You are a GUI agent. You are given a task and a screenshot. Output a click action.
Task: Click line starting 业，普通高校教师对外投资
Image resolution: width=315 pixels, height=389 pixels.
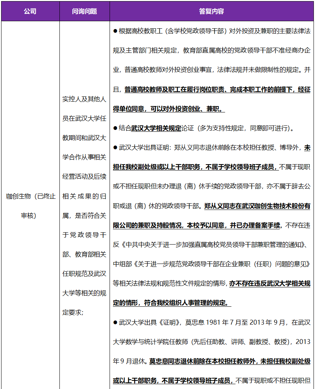[x=212, y=70]
